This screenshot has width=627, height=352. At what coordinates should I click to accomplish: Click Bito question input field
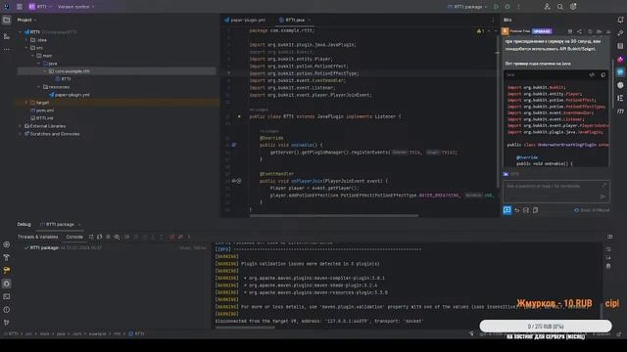(x=556, y=191)
